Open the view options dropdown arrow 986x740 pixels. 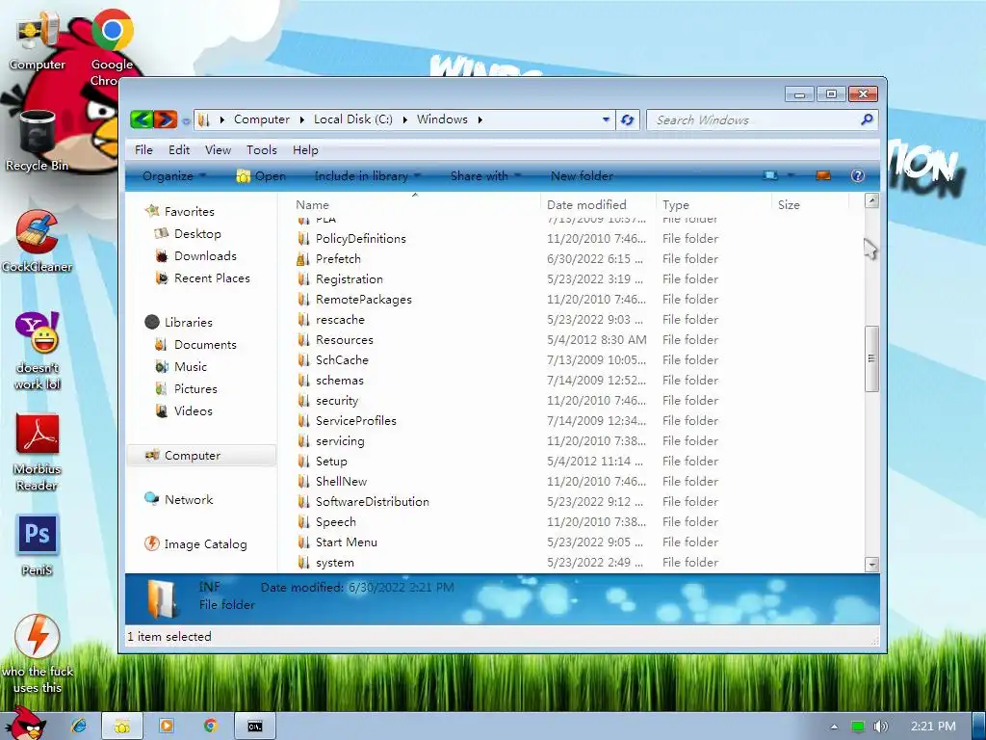pos(791,175)
